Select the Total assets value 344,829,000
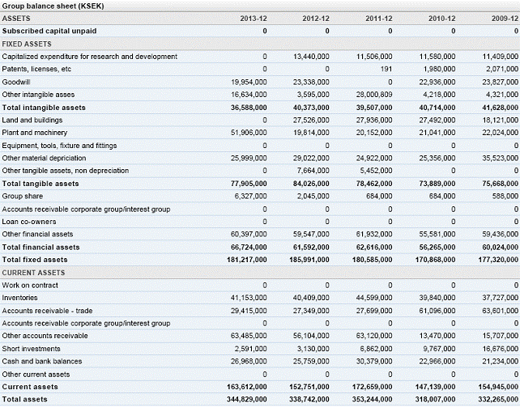Viewport: 520px width, 407px height. click(x=245, y=400)
